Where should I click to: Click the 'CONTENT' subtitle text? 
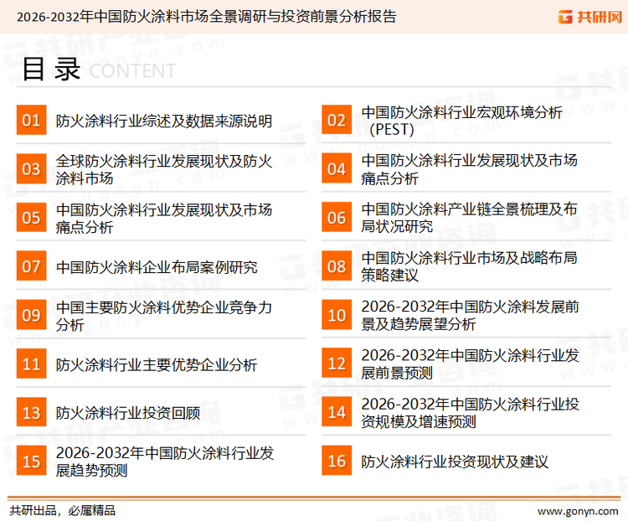(x=132, y=71)
